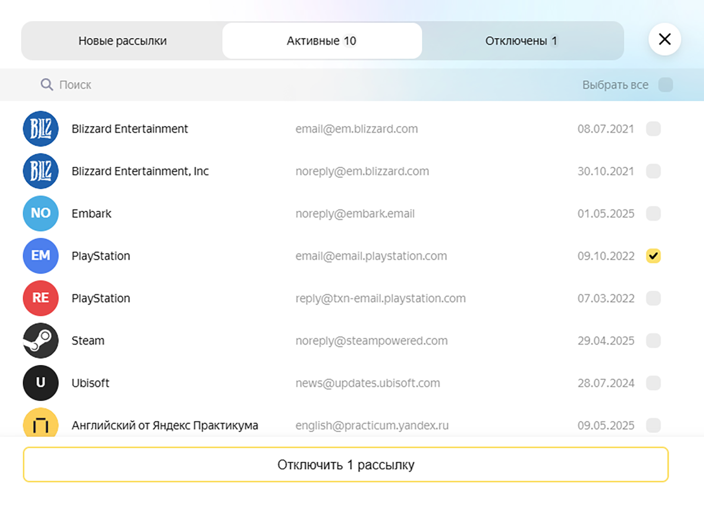Click the date 08.07.2021
This screenshot has width=704, height=515.
pos(606,129)
